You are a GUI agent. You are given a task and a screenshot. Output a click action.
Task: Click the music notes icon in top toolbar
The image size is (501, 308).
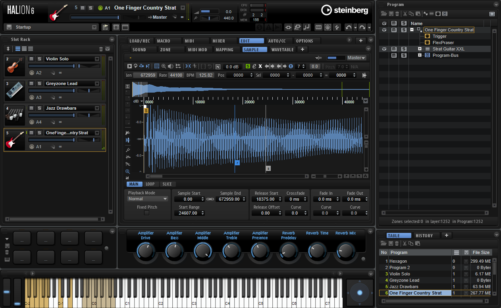(306, 27)
